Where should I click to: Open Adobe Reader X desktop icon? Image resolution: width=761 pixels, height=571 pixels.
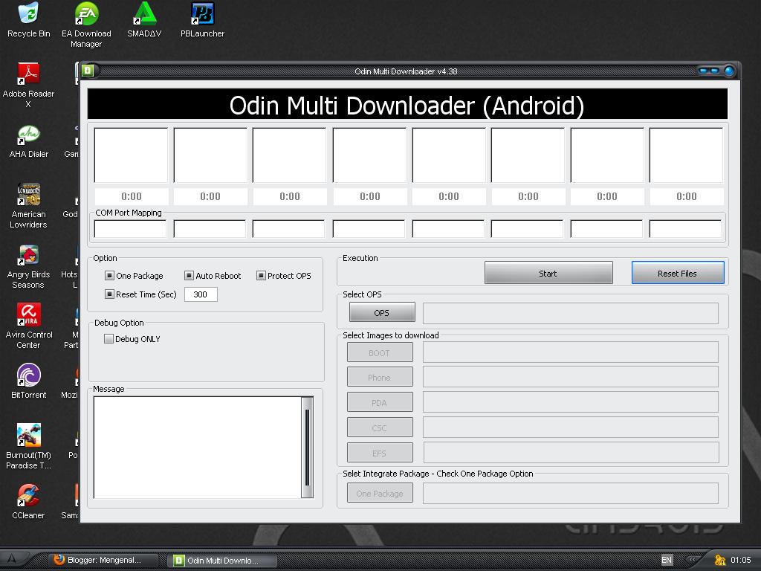[x=29, y=86]
